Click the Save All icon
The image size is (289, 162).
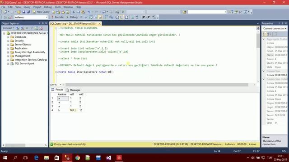28,12
